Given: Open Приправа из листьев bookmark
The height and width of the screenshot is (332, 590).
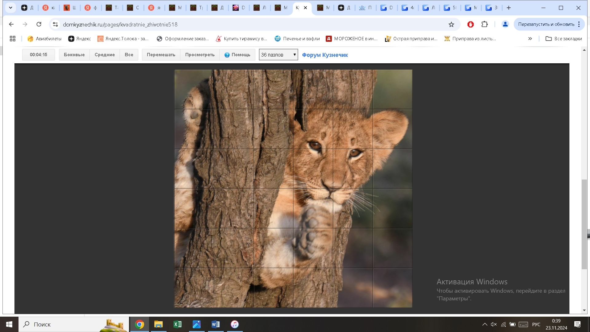Looking at the screenshot, I should tap(470, 39).
